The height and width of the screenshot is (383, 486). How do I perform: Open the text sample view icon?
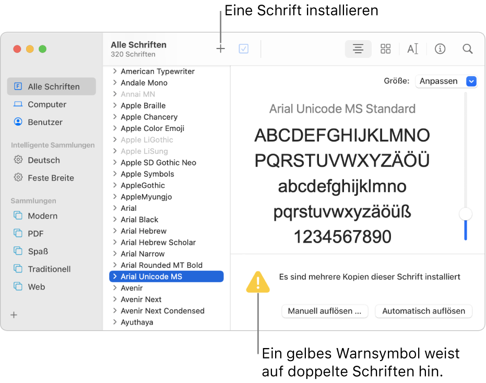[412, 49]
